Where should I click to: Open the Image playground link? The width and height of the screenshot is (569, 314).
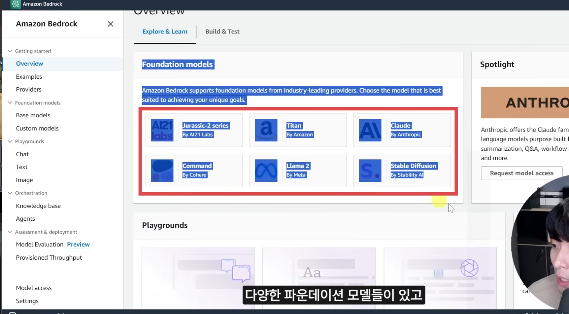(24, 180)
